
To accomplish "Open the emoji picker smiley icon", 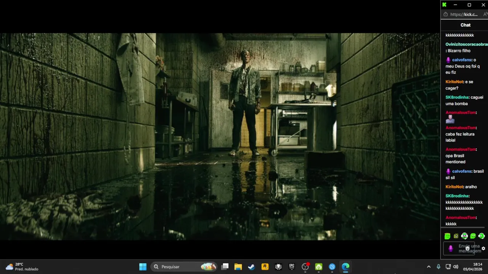I will pyautogui.click(x=467, y=249).
